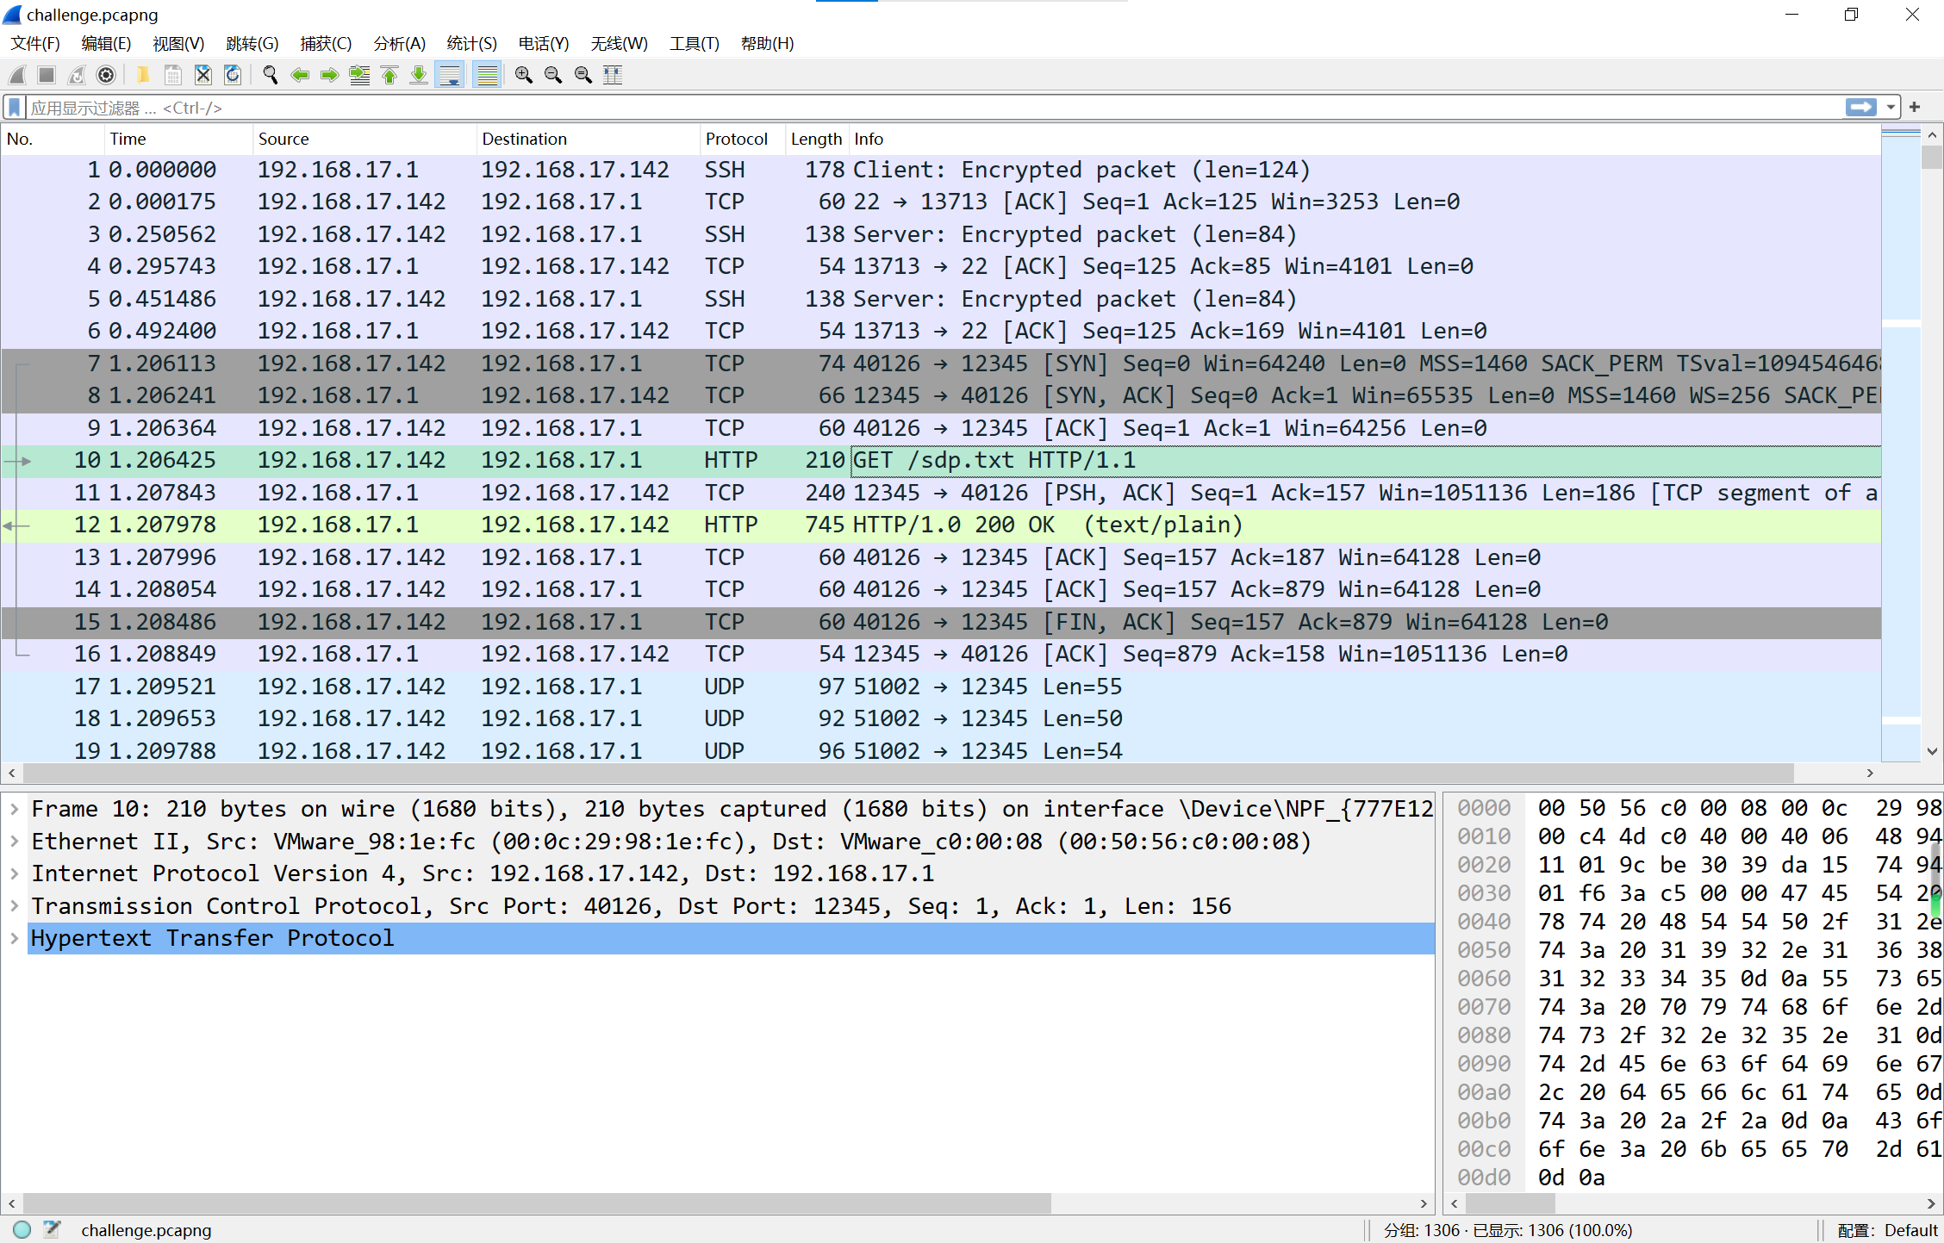1944x1243 pixels.
Task: Click the resize columns icon
Action: [613, 76]
